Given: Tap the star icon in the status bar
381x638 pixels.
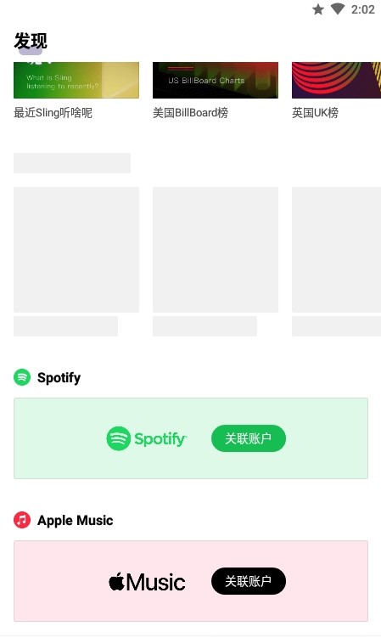Looking at the screenshot, I should (x=318, y=9).
